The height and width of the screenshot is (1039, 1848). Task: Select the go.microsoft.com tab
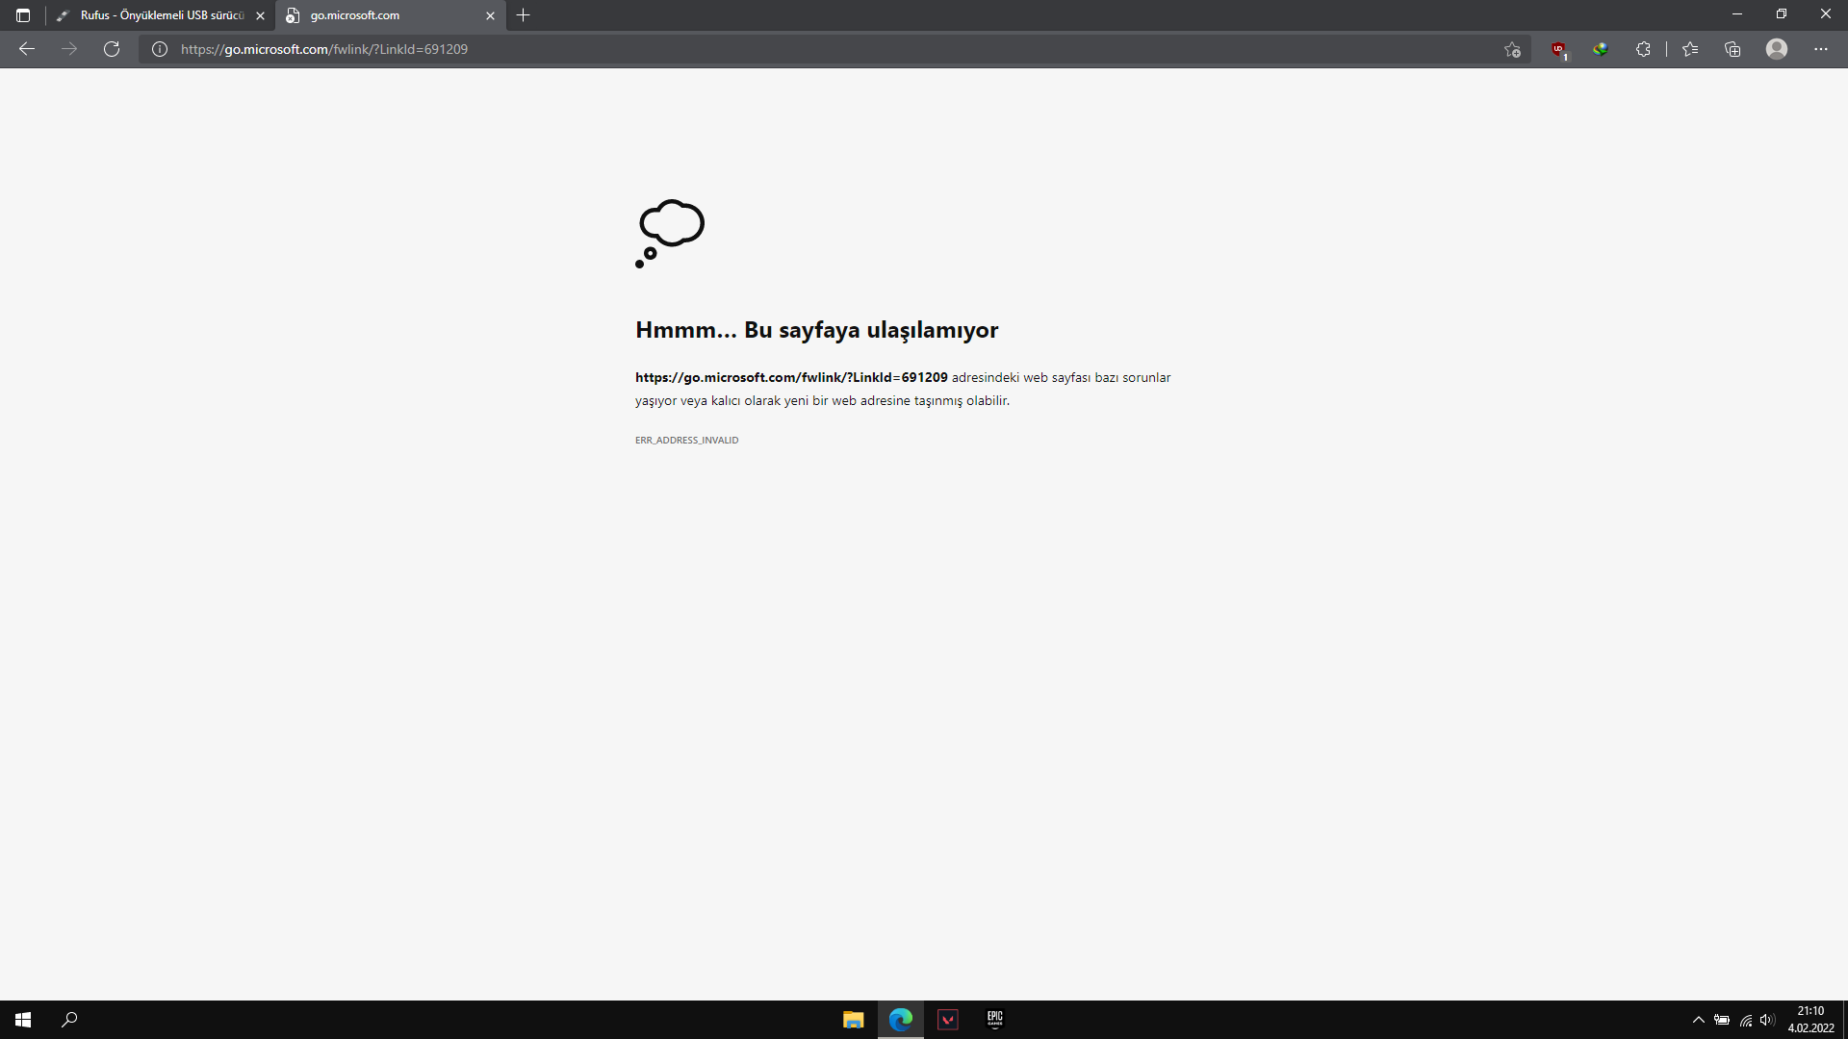[385, 15]
